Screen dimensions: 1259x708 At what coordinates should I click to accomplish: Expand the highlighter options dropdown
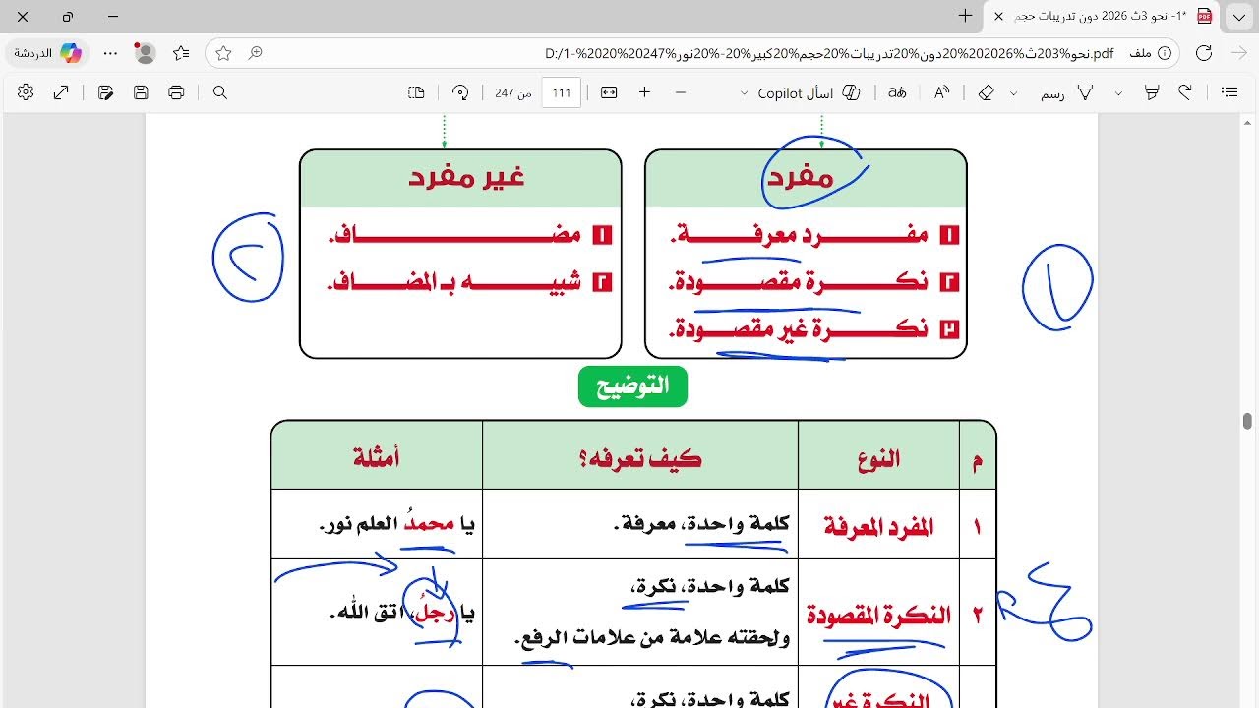pyautogui.click(x=1118, y=92)
